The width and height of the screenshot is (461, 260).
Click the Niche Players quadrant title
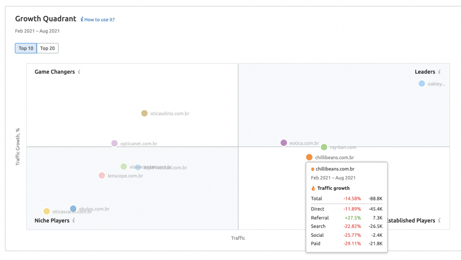(x=52, y=220)
